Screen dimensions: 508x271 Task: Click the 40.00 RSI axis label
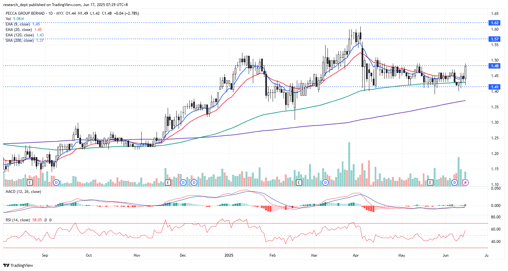[496, 242]
